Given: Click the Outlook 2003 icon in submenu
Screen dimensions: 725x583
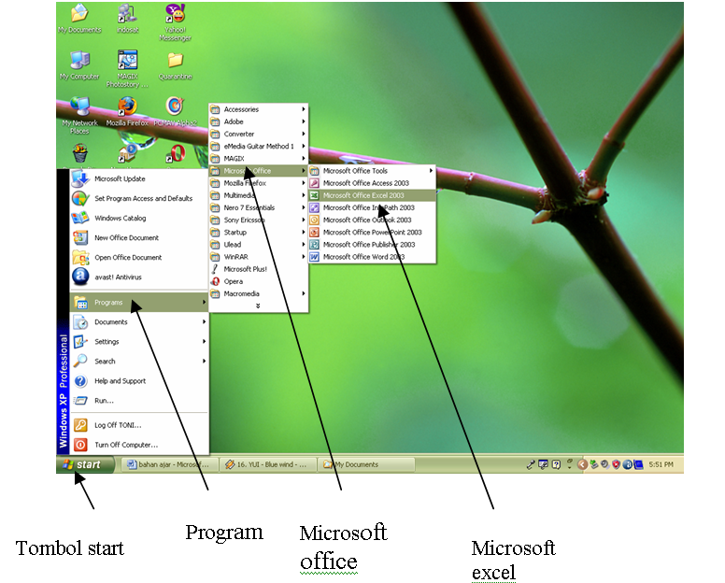Looking at the screenshot, I should (315, 220).
